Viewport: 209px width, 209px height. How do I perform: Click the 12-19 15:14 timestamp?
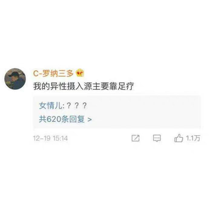click(50, 138)
